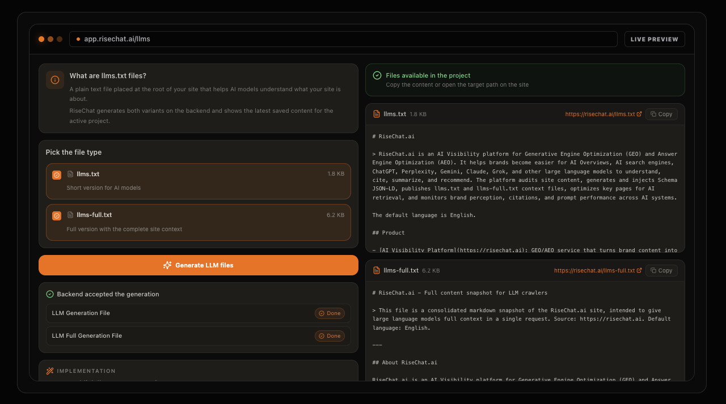
Task: Click '6.2 KB' size in llms-full.txt option
Action: point(336,215)
